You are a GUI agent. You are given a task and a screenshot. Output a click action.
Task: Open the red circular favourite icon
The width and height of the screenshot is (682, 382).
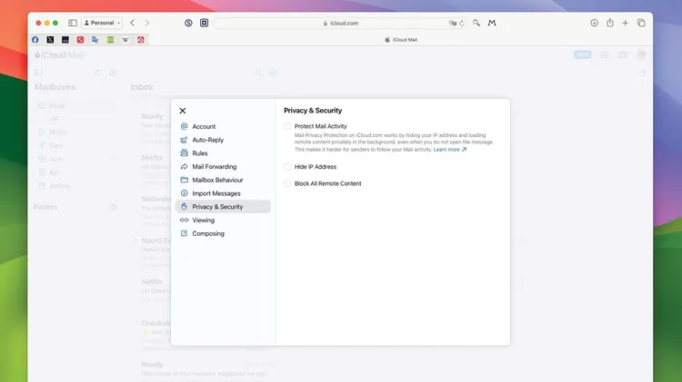point(140,40)
